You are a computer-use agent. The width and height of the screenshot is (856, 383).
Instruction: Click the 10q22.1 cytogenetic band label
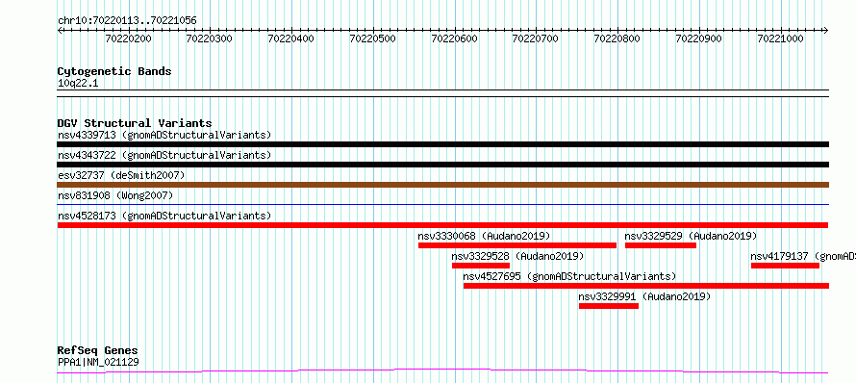tap(78, 84)
